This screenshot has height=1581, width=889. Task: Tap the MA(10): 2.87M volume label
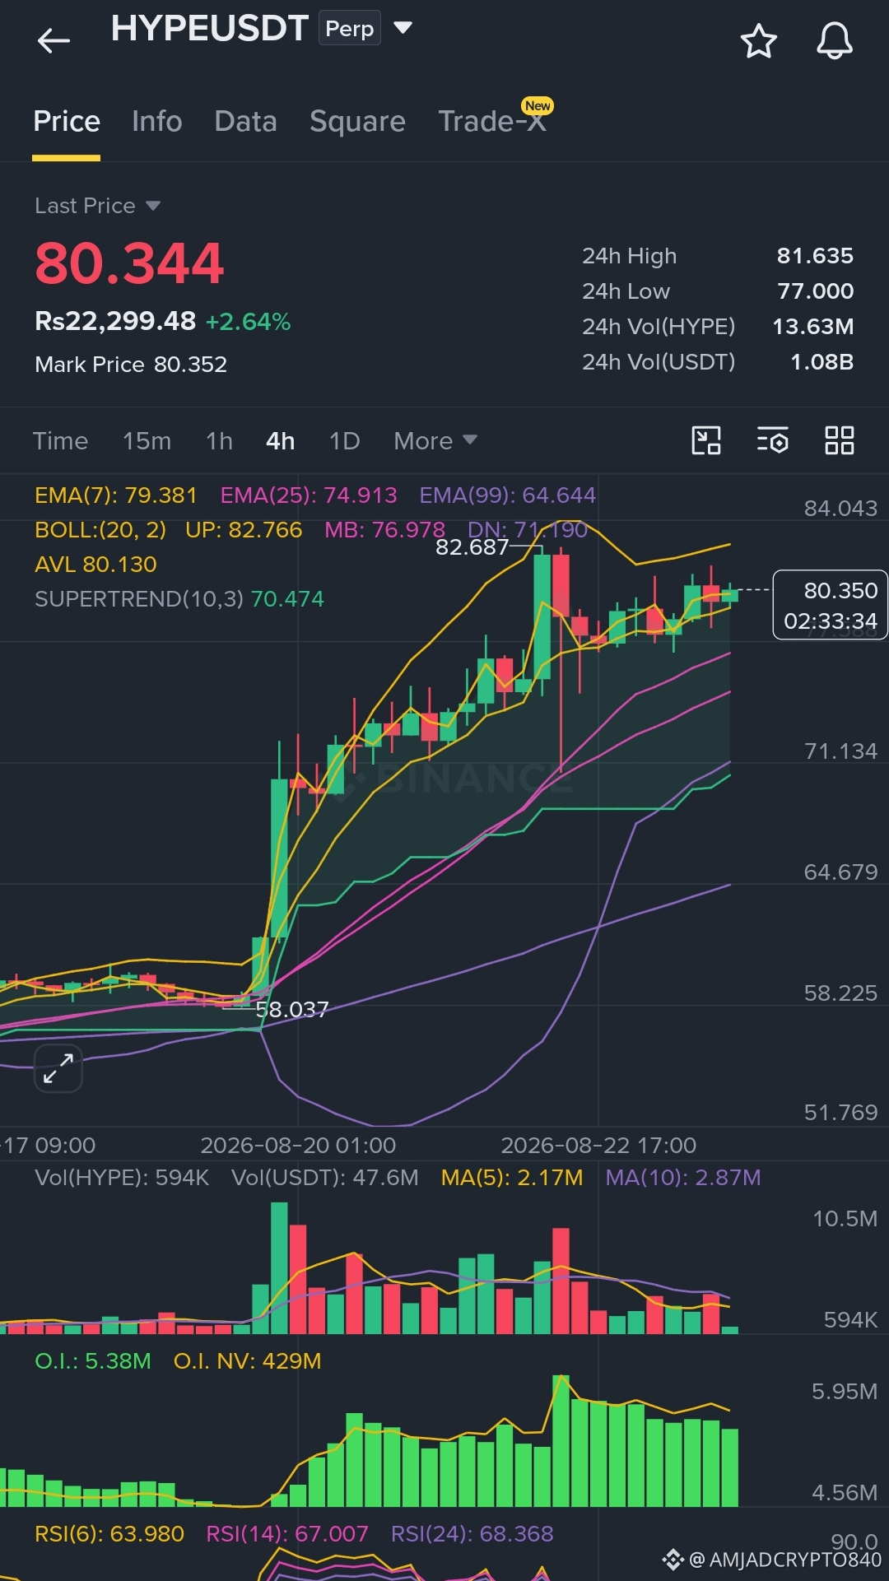point(683,1178)
